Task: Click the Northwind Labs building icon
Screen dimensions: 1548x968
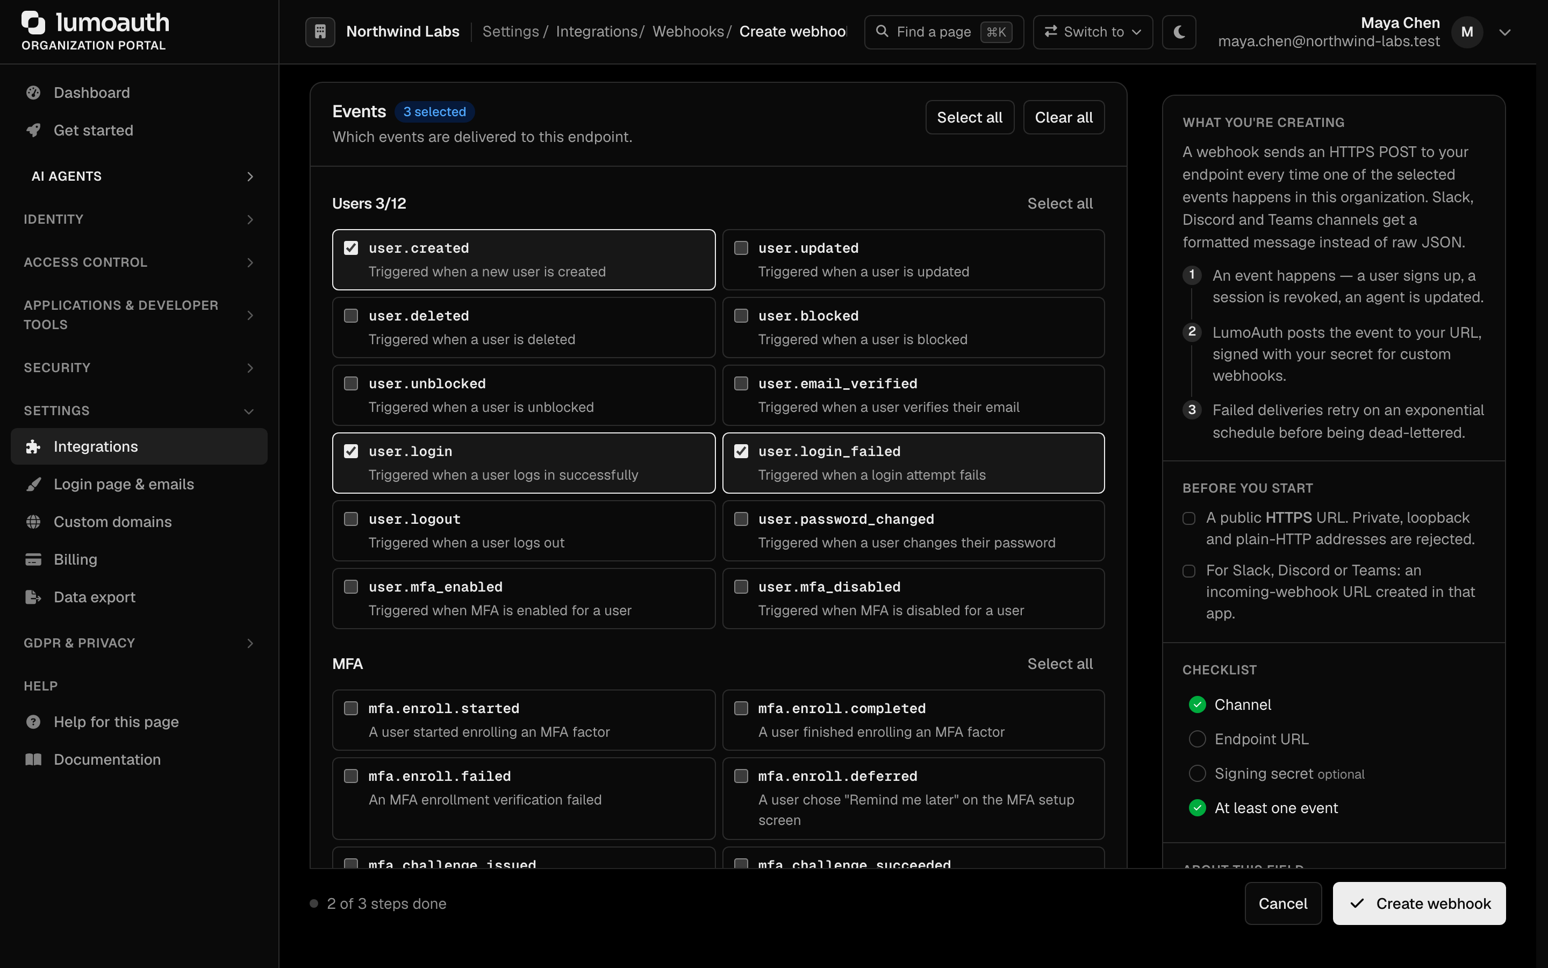Action: tap(320, 31)
